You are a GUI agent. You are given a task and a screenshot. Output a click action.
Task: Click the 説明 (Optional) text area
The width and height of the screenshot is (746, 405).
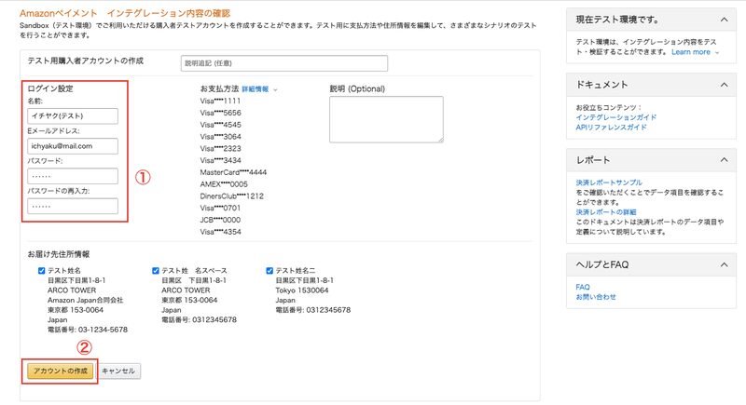click(x=386, y=119)
